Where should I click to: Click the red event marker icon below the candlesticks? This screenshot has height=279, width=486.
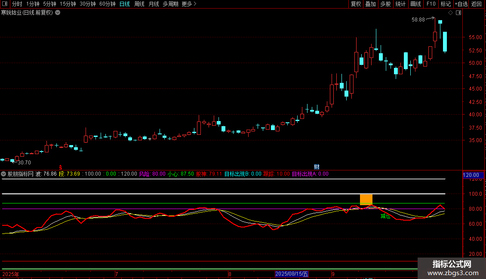(61, 167)
